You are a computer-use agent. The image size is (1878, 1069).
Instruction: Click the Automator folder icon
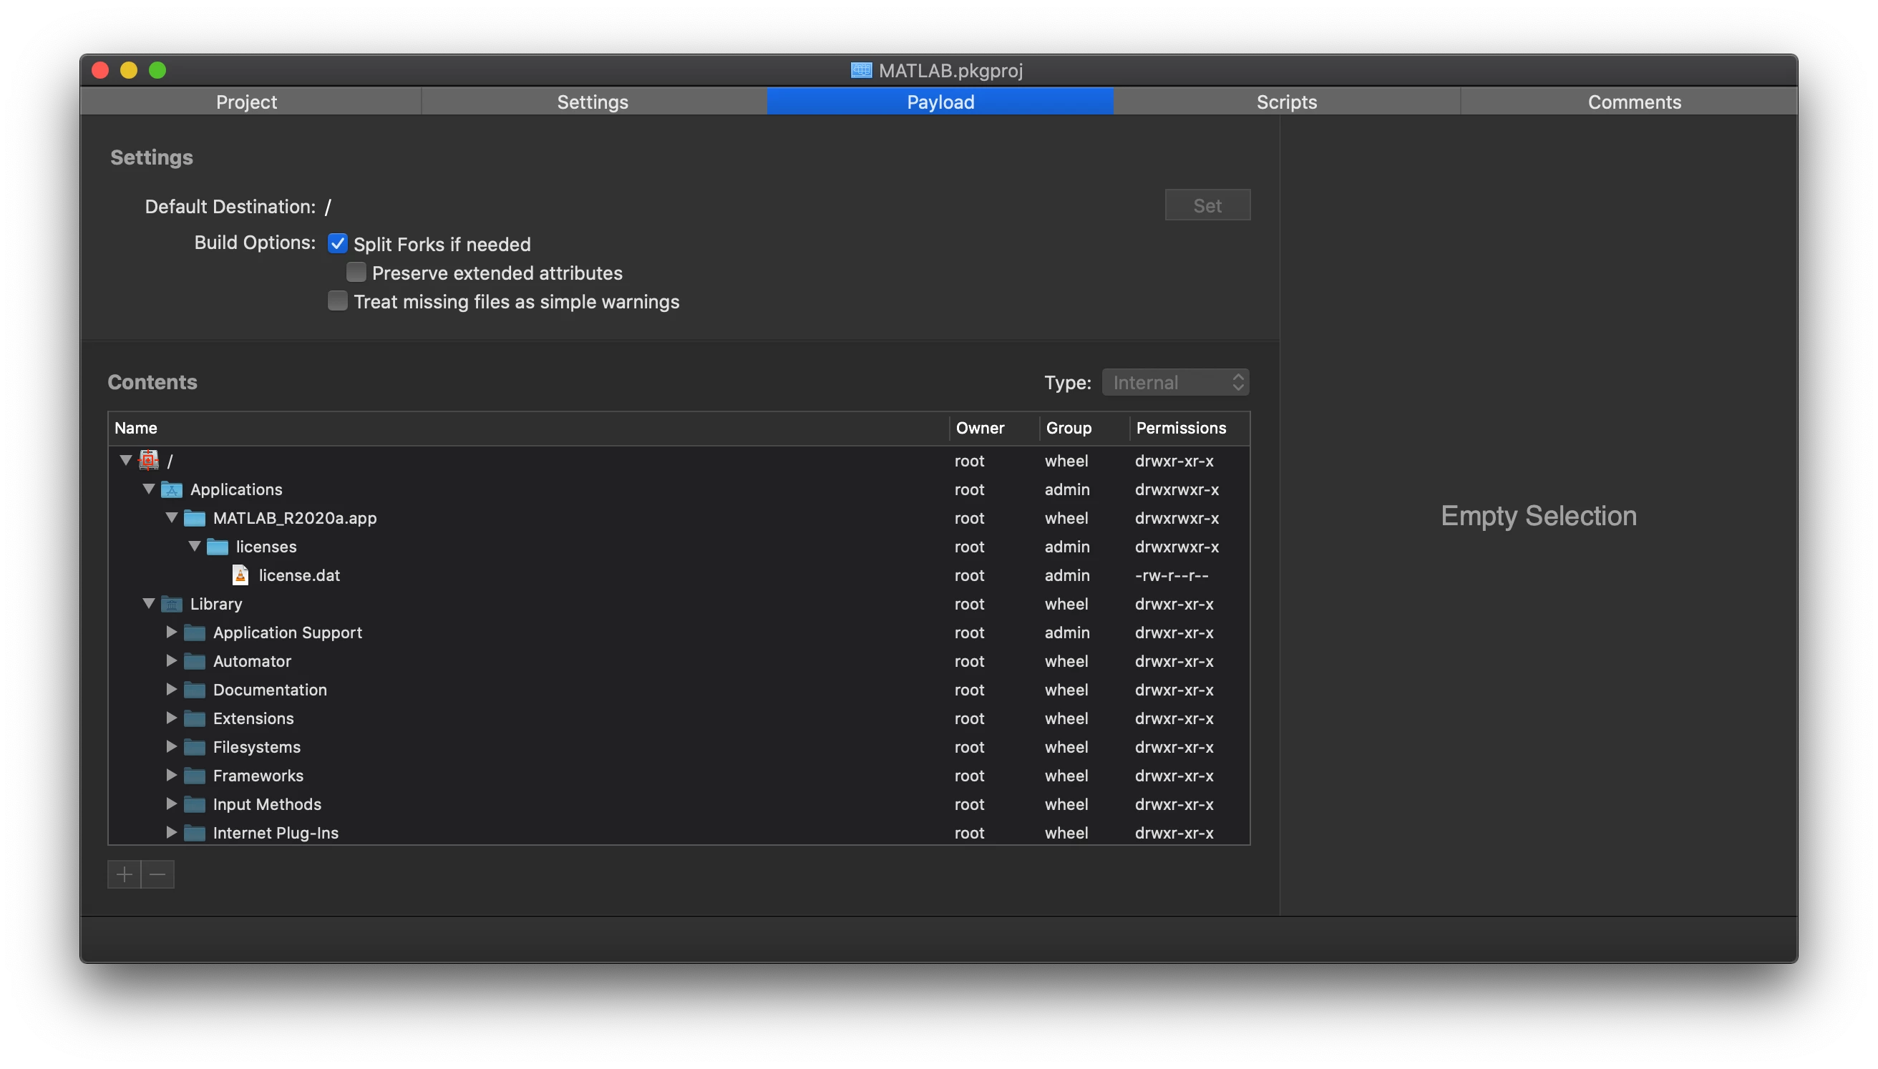click(195, 660)
